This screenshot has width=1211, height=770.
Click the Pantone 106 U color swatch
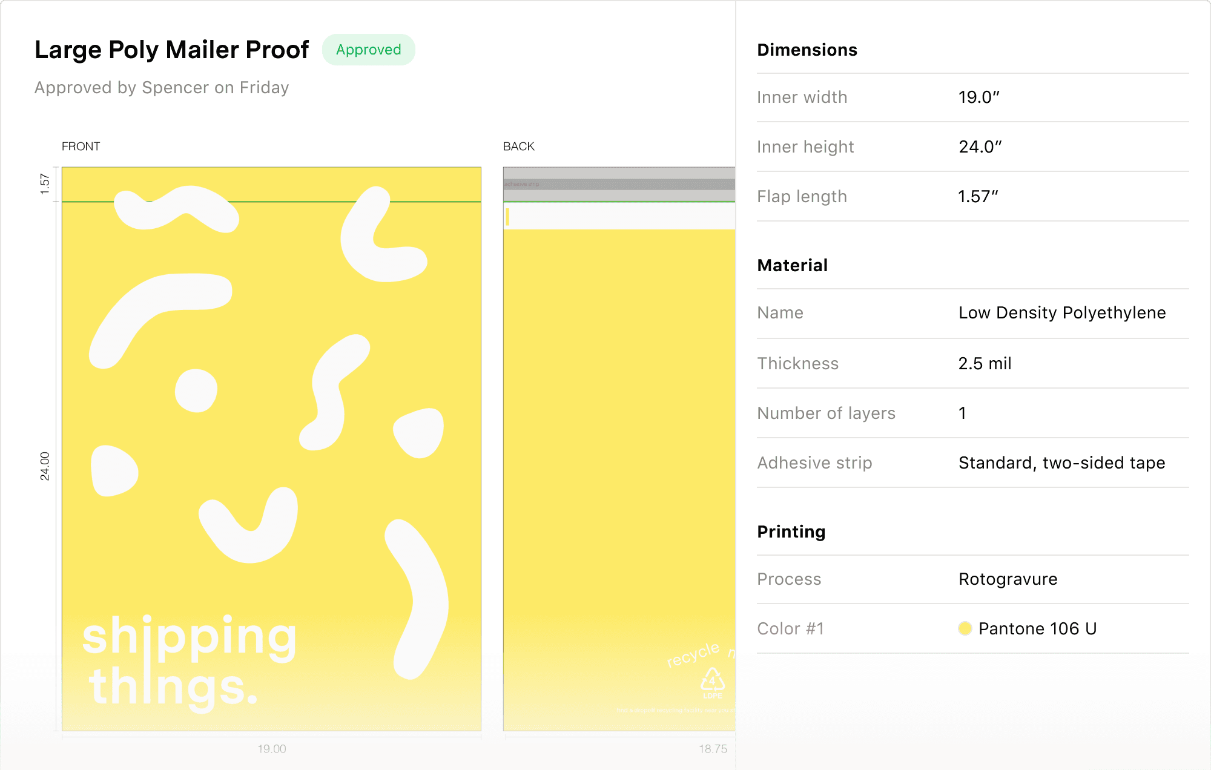965,628
